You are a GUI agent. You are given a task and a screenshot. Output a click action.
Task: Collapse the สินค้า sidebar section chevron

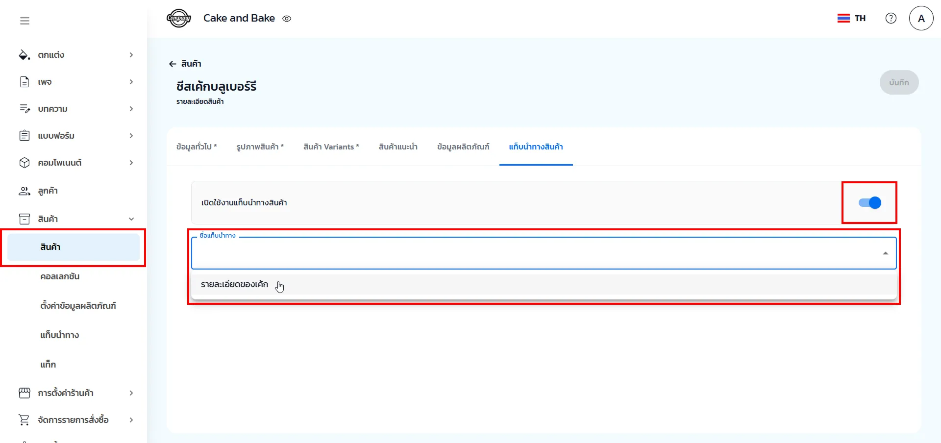coord(131,219)
